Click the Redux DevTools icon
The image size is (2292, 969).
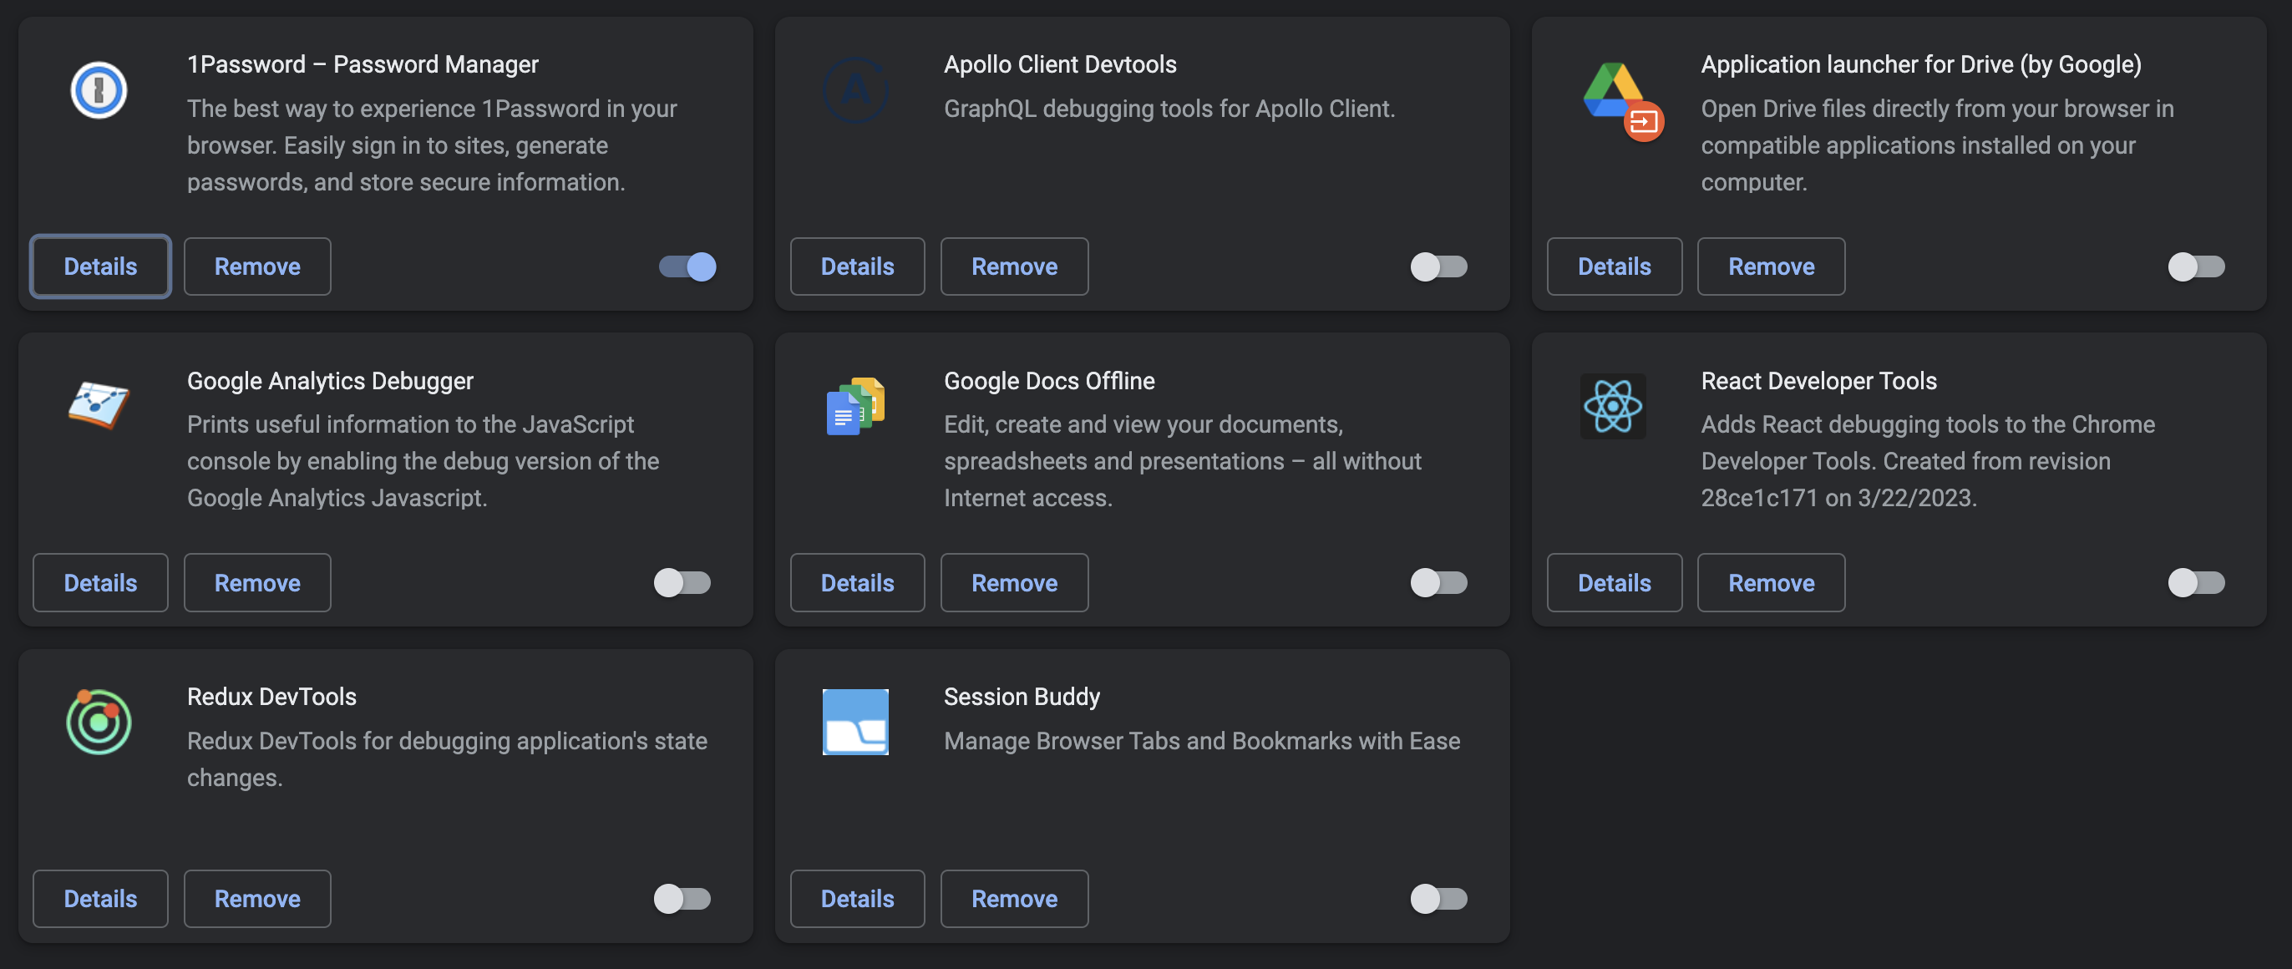99,722
